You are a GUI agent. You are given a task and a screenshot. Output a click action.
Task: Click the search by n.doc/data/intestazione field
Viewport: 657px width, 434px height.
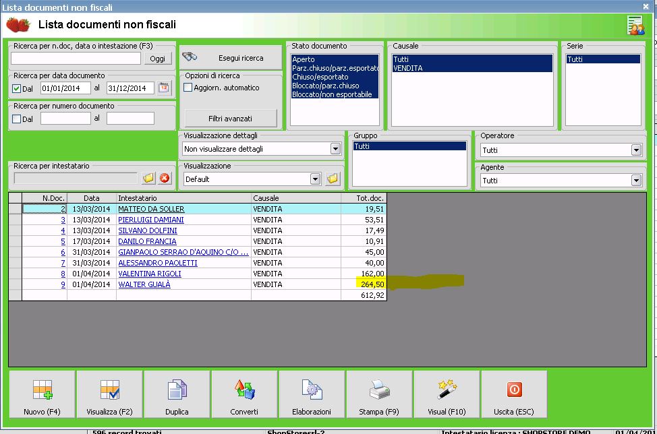(x=76, y=58)
